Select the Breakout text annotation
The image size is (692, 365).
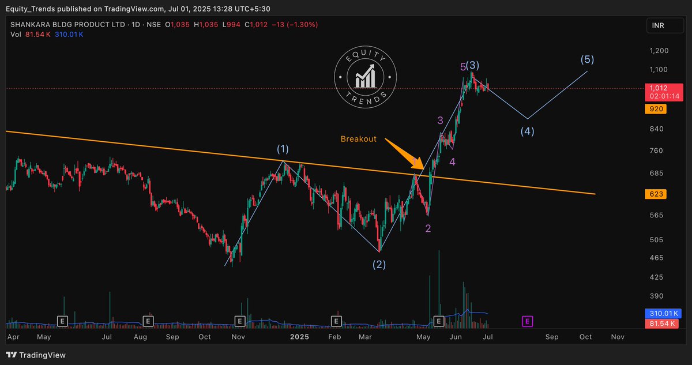coord(358,139)
